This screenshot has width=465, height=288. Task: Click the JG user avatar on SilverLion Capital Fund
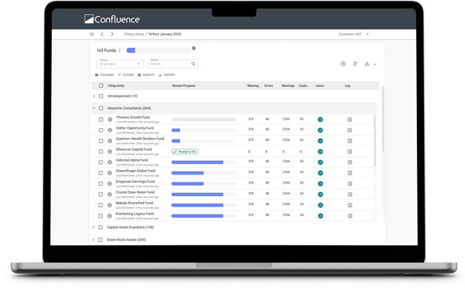pos(320,151)
